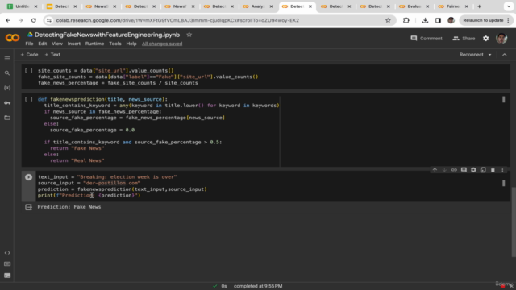The height and width of the screenshot is (290, 516).
Task: Click the user account avatar in Colab
Action: click(501, 38)
